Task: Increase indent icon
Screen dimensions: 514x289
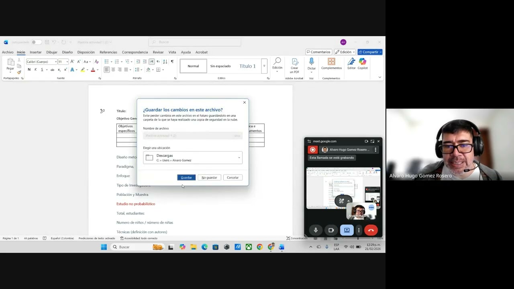Action: coord(145,62)
